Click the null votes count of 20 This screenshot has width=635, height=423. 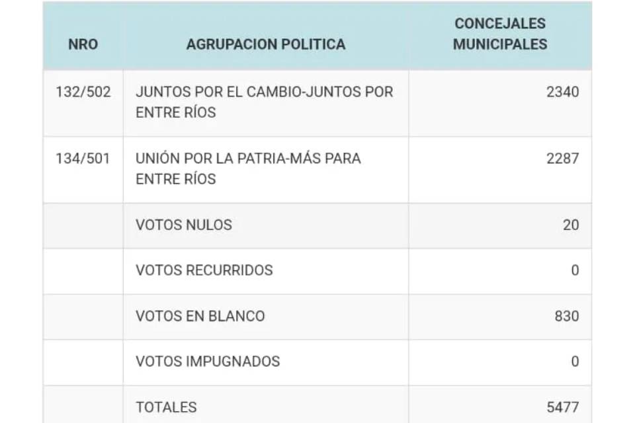point(571,225)
